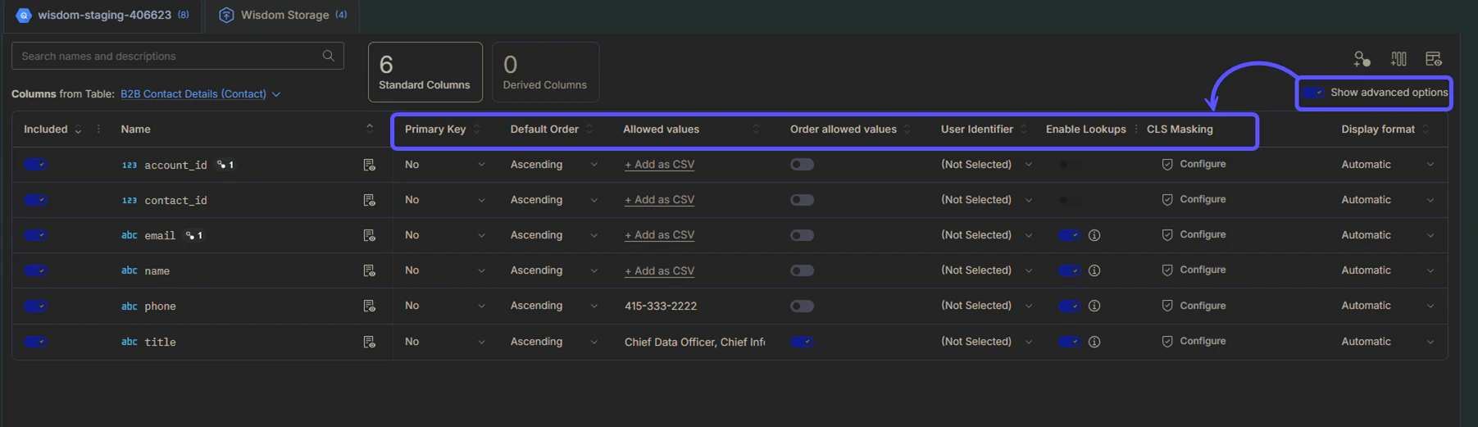Image resolution: width=1478 pixels, height=427 pixels.
Task: Click the lookup info icon in email row
Action: click(x=1094, y=235)
